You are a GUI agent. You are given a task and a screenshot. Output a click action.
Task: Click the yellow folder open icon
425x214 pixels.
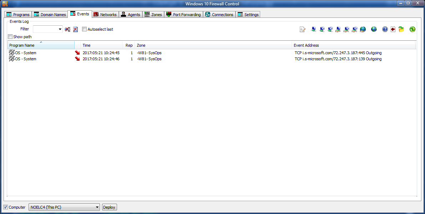pyautogui.click(x=401, y=29)
